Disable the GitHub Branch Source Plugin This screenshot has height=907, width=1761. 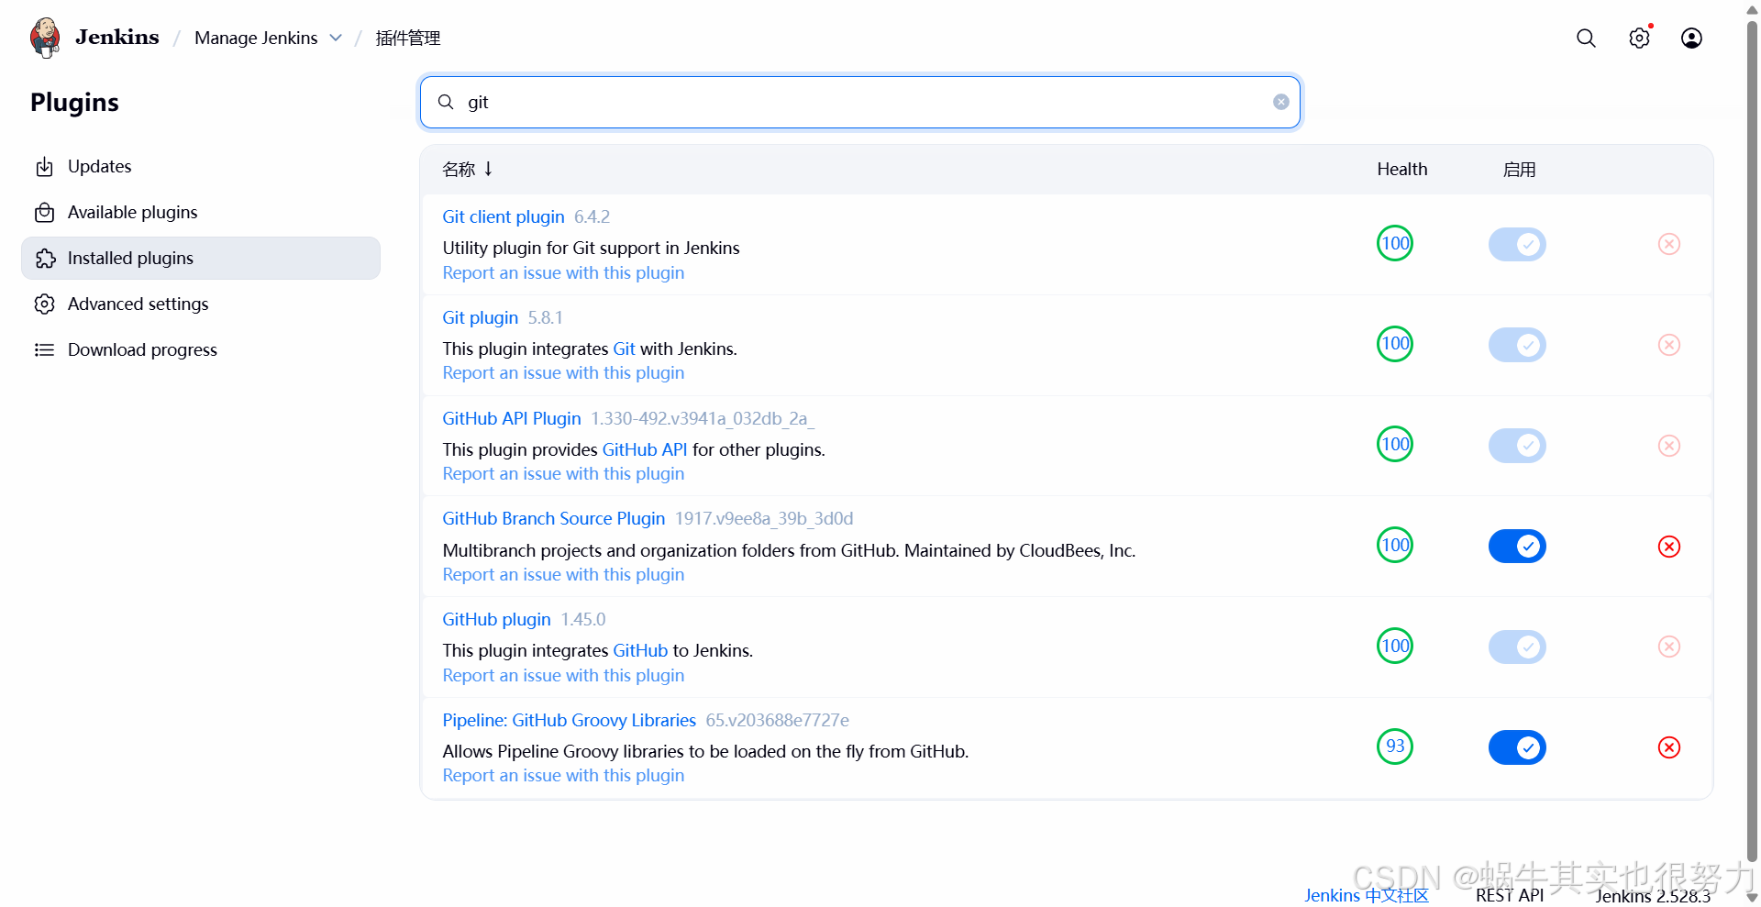(x=1517, y=547)
